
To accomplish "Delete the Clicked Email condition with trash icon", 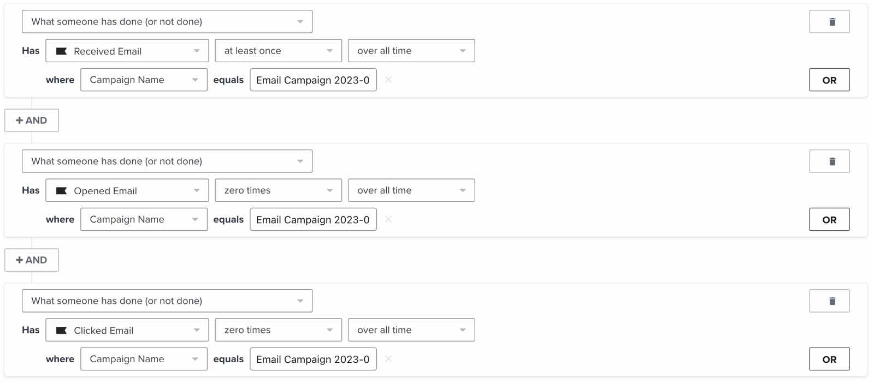I will 829,301.
